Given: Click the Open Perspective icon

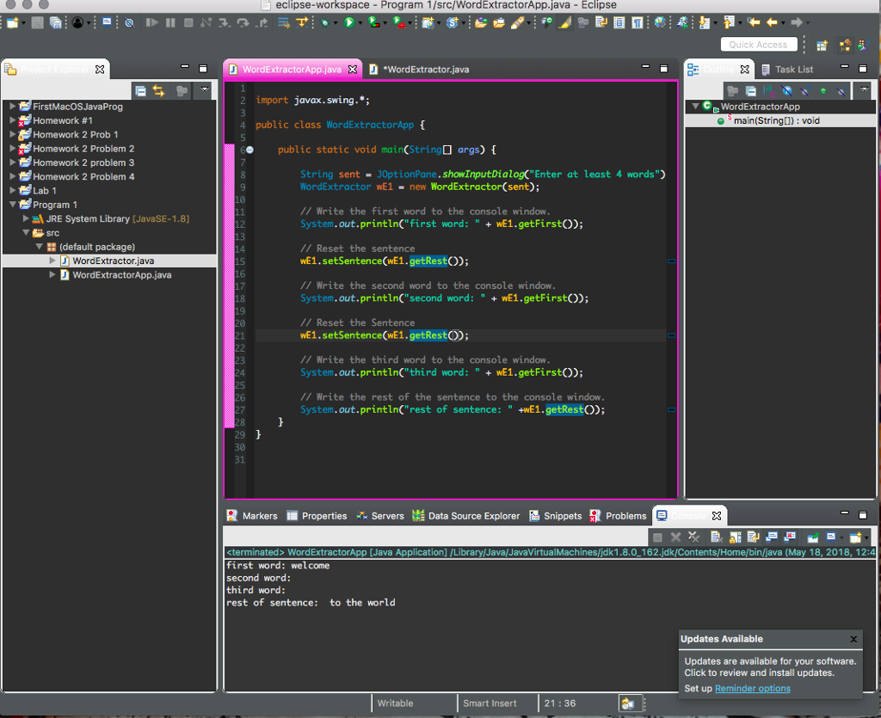Looking at the screenshot, I should [822, 45].
